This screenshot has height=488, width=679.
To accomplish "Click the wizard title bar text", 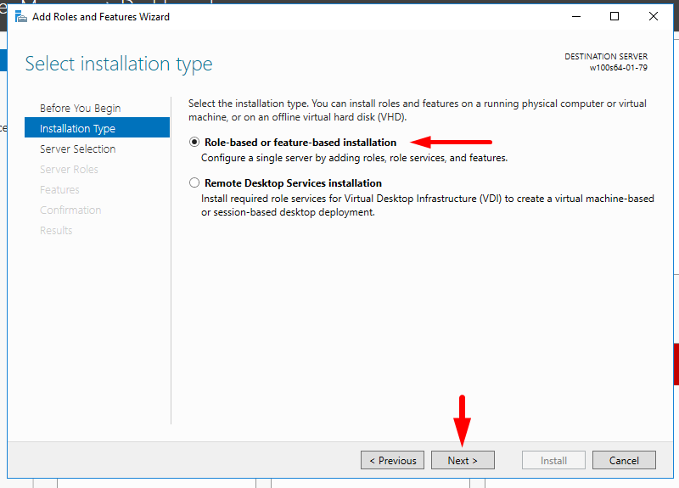I will point(100,16).
